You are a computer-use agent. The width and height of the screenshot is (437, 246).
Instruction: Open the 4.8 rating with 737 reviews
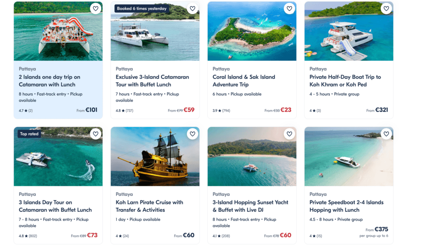[124, 110]
